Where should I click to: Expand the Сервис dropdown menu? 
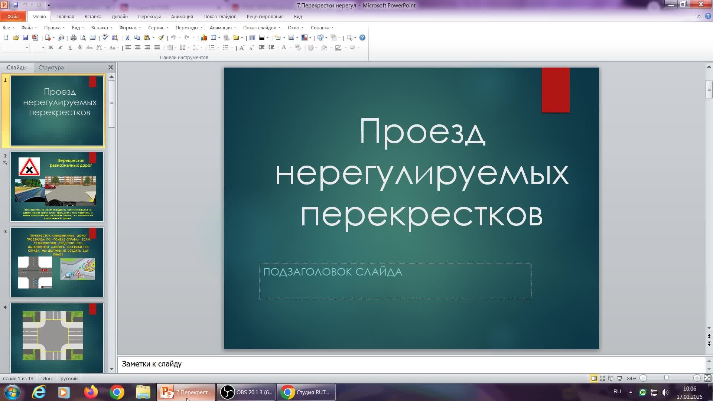click(158, 27)
